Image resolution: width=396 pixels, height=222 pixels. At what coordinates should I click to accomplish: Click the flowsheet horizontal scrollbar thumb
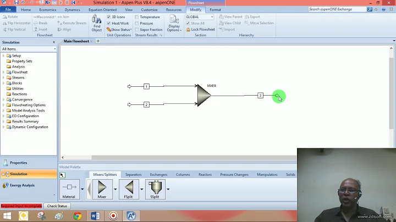(x=194, y=157)
